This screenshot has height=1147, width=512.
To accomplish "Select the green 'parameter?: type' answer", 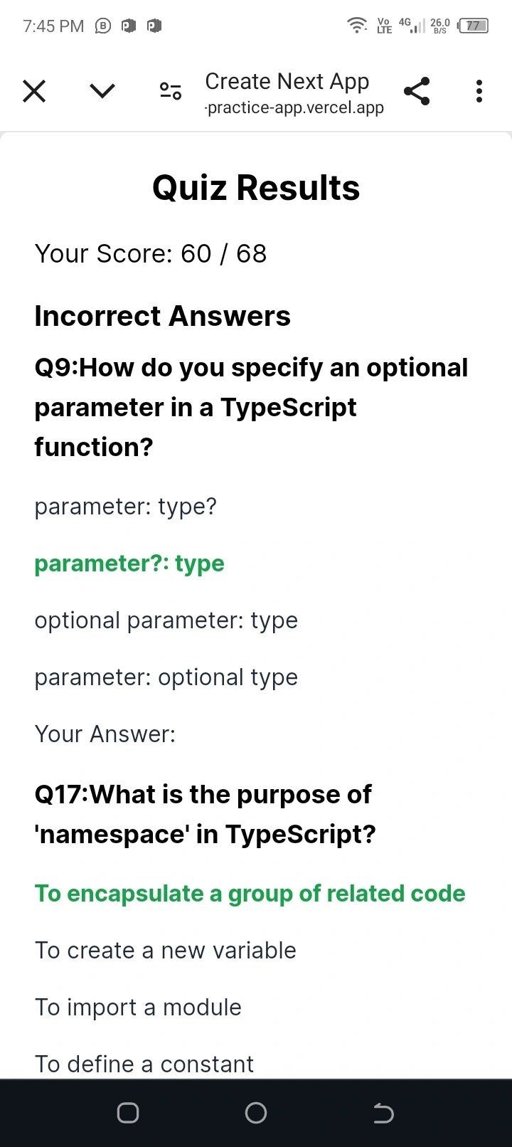I will click(129, 564).
